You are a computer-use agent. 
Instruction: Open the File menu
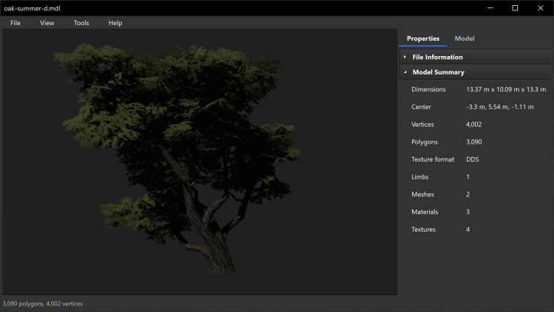(x=16, y=23)
